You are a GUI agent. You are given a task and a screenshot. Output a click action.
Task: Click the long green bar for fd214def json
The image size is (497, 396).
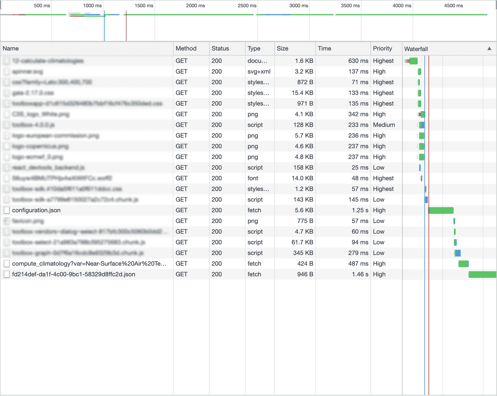pos(482,274)
